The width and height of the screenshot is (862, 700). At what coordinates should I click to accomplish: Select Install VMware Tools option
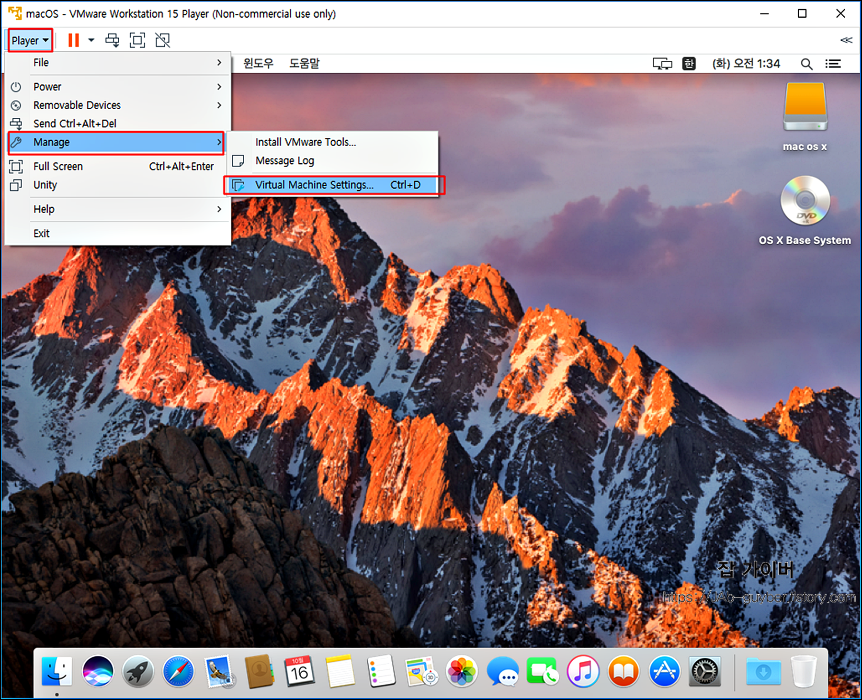[x=333, y=142]
